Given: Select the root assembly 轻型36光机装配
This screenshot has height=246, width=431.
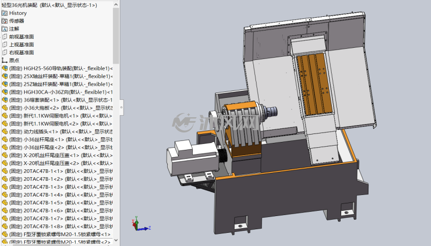Looking at the screenshot, I should (x=49, y=5).
